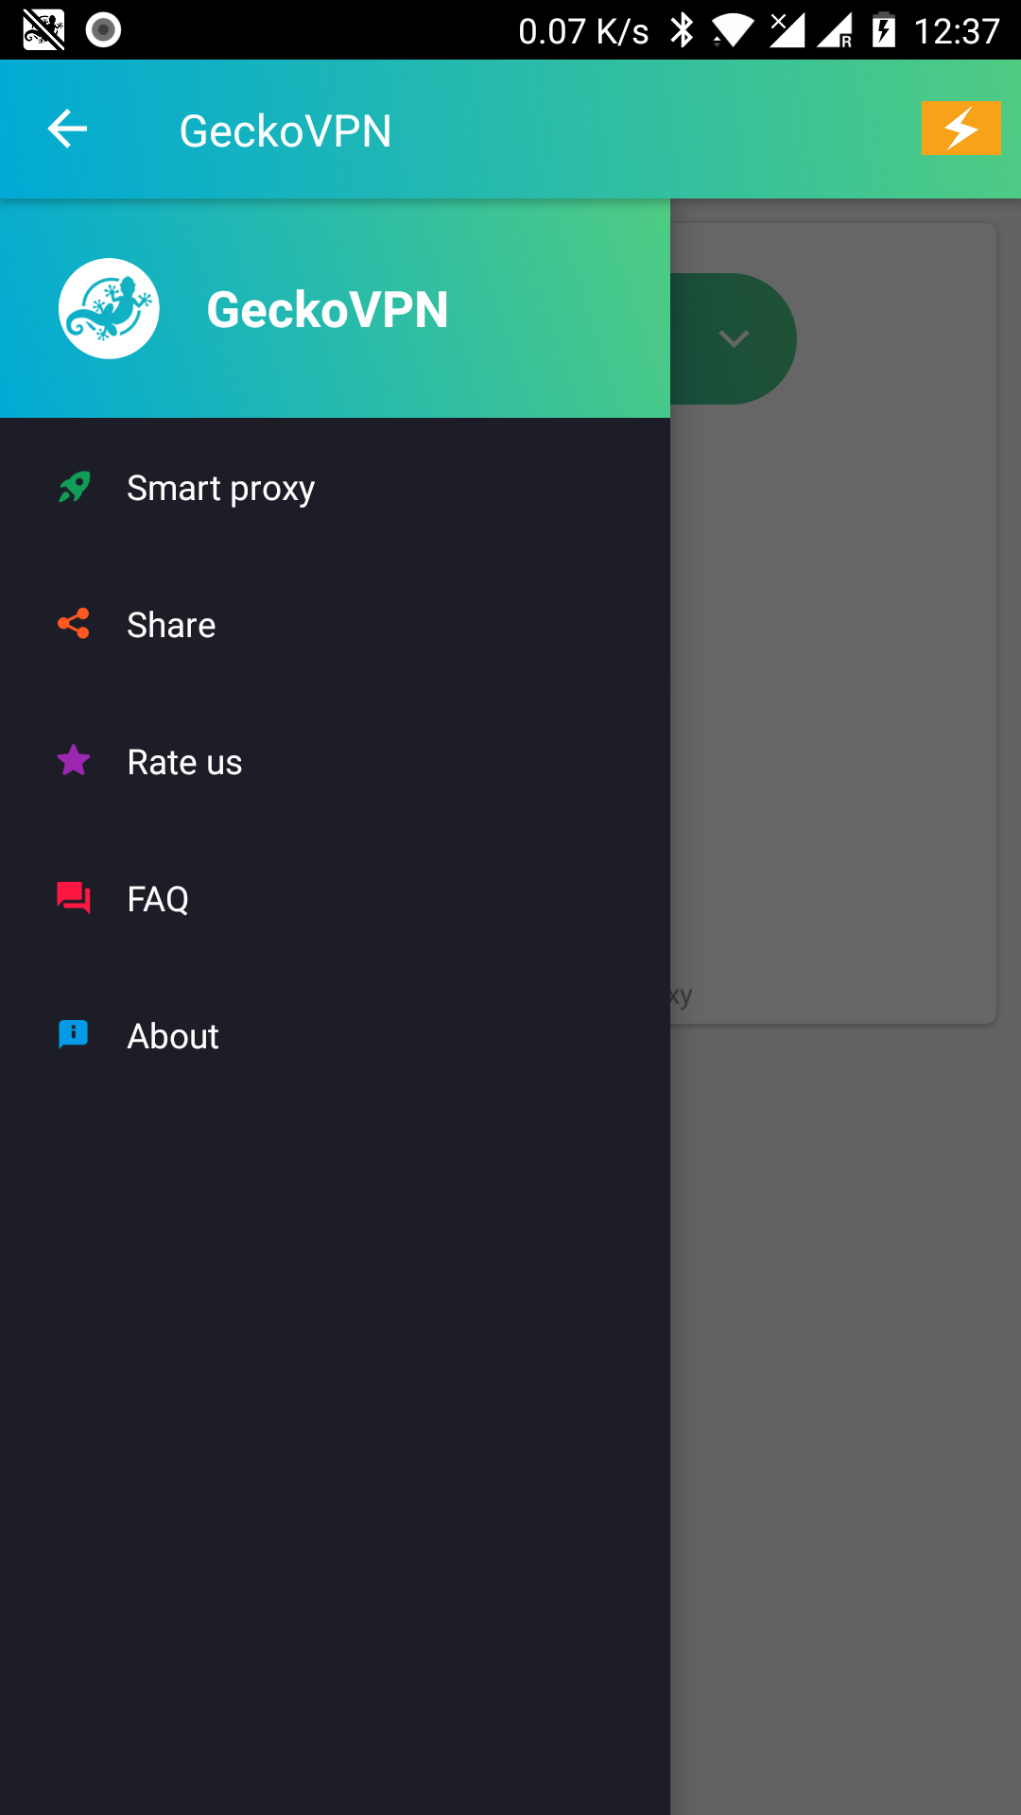
Task: Tap the back arrow in header
Action: [67, 130]
